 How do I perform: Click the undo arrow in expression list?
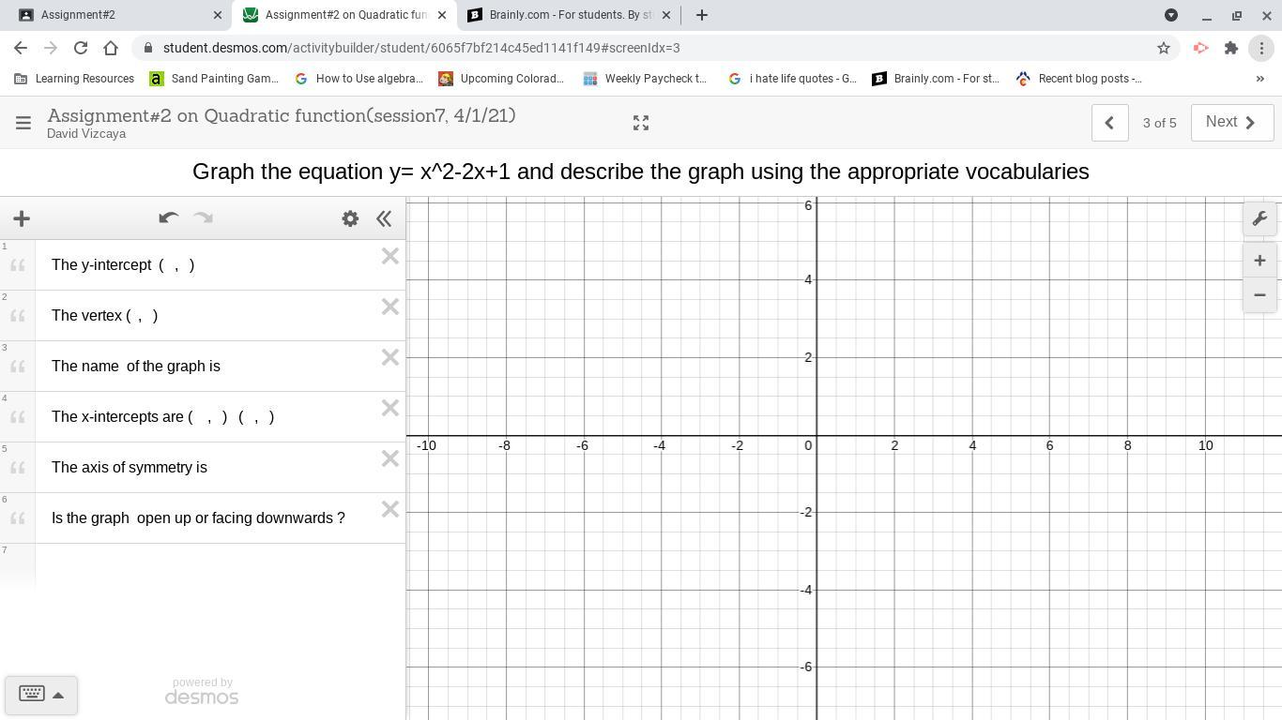[x=168, y=218]
